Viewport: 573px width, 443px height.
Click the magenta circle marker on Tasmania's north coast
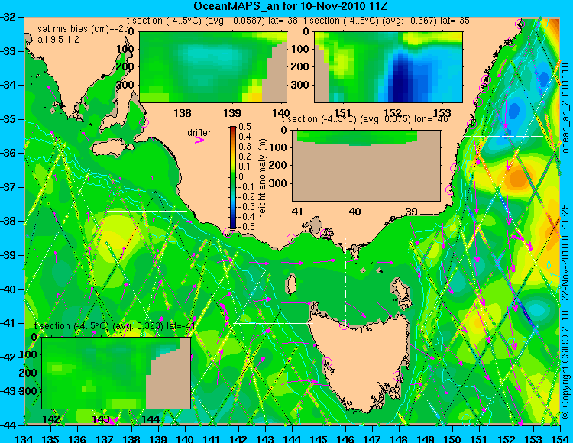(x=344, y=325)
